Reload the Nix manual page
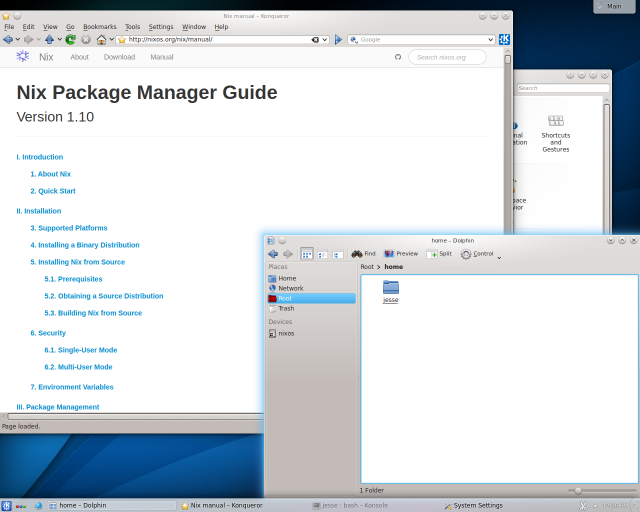This screenshot has width=640, height=512. click(x=71, y=39)
